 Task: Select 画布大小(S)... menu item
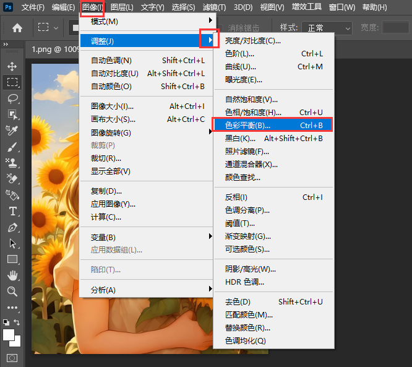[147, 119]
